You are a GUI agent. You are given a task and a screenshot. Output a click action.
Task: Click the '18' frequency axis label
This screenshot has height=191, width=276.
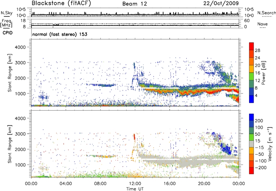tap(23, 21)
